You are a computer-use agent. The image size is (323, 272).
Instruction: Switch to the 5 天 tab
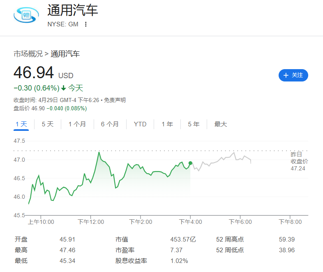[48, 124]
